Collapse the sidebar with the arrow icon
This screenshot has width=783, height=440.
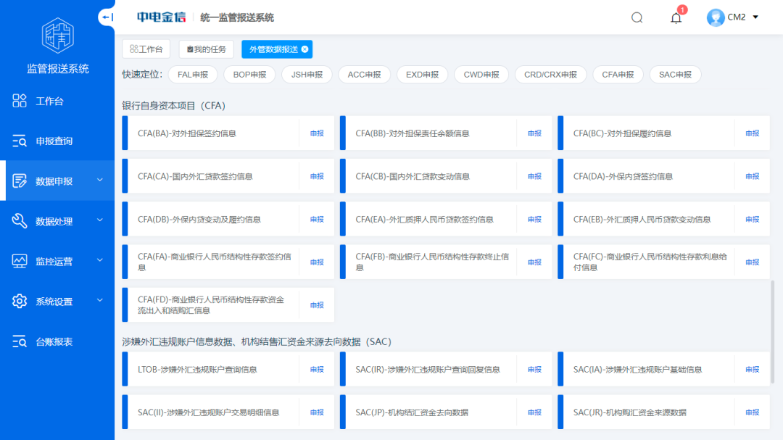(107, 17)
